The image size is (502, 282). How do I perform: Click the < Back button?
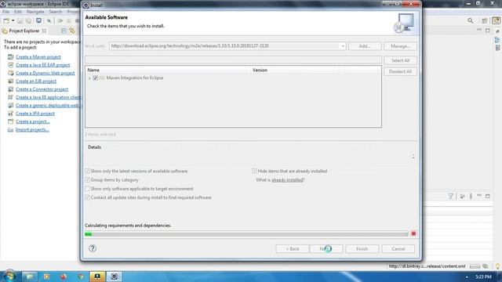293,249
